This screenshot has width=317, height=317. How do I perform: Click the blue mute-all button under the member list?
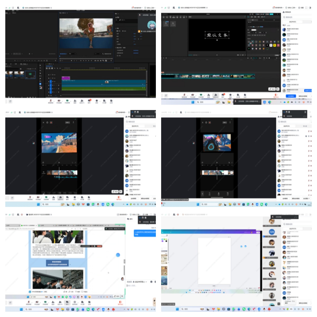click(291, 96)
